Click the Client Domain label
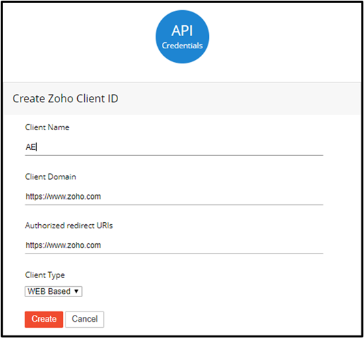 [x=51, y=176]
